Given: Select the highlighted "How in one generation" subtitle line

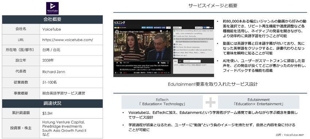Looking at the screenshot, I should pyautogui.click(x=194, y=40).
